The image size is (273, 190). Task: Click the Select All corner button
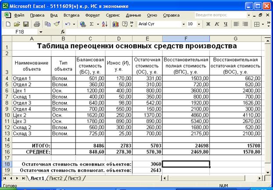7,39
